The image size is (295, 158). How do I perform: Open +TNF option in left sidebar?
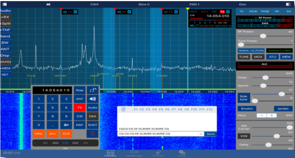[5, 30]
